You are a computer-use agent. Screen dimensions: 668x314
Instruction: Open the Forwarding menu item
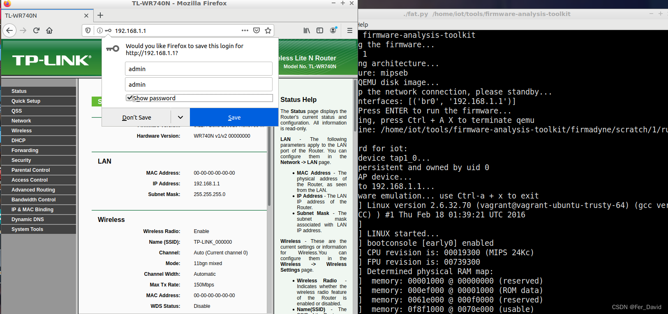click(x=38, y=150)
